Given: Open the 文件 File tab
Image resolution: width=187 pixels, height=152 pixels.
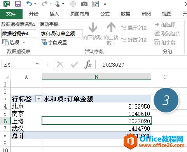Looking at the screenshot, I should [x=11, y=14].
